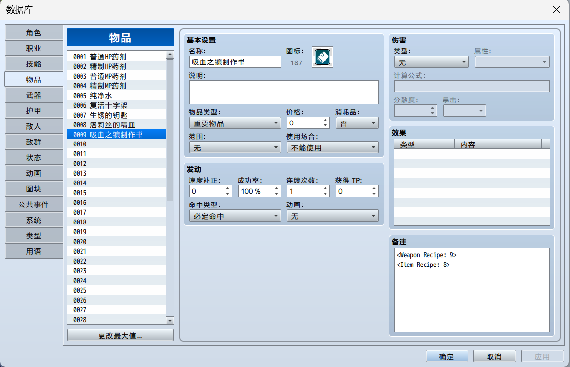Open the 物品类型 dropdown showing 重要物品
570x367 pixels.
click(235, 123)
